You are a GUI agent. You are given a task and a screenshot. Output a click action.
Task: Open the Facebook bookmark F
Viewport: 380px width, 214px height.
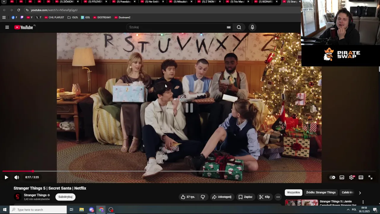14,18
